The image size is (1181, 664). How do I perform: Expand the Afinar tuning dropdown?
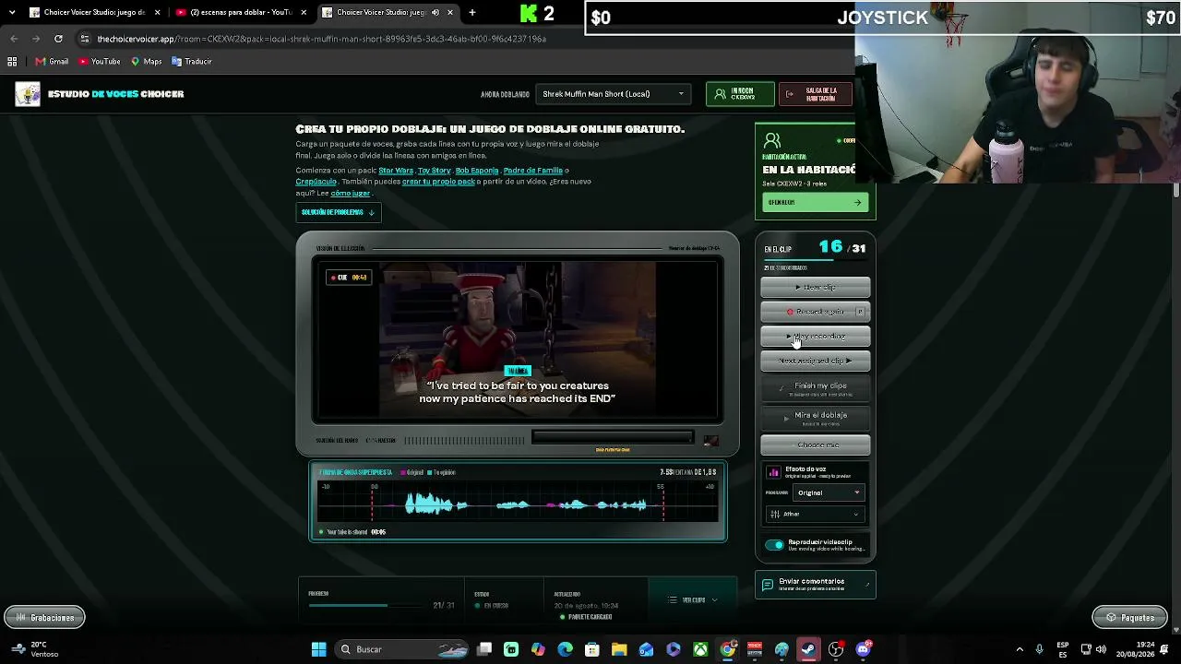tap(815, 514)
